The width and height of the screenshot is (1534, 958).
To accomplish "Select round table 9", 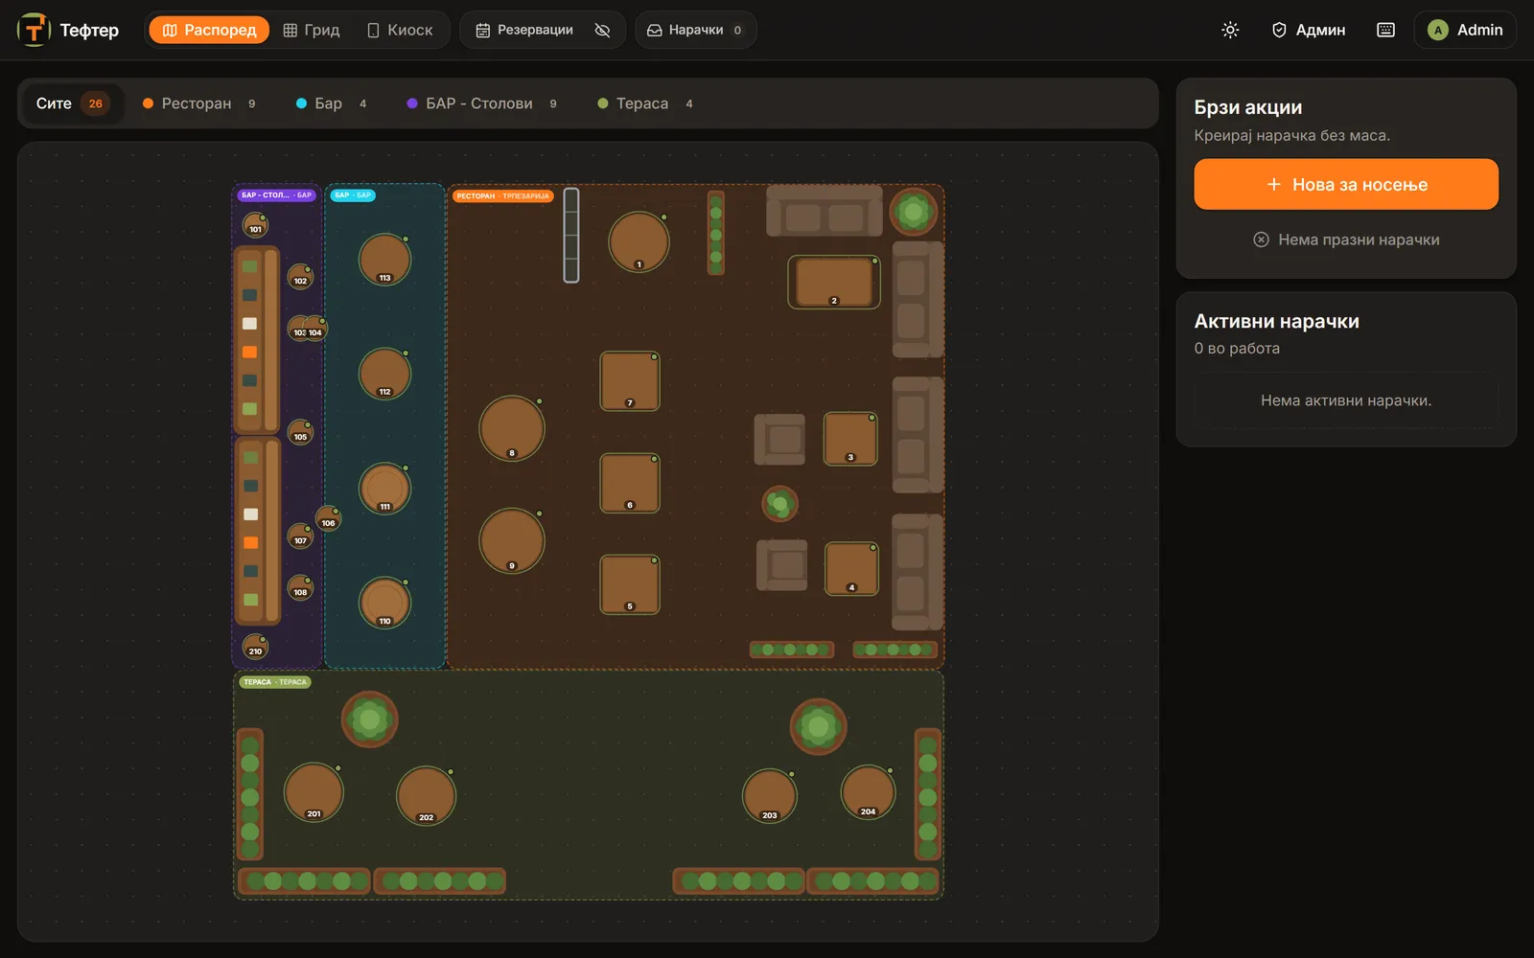I will [512, 541].
